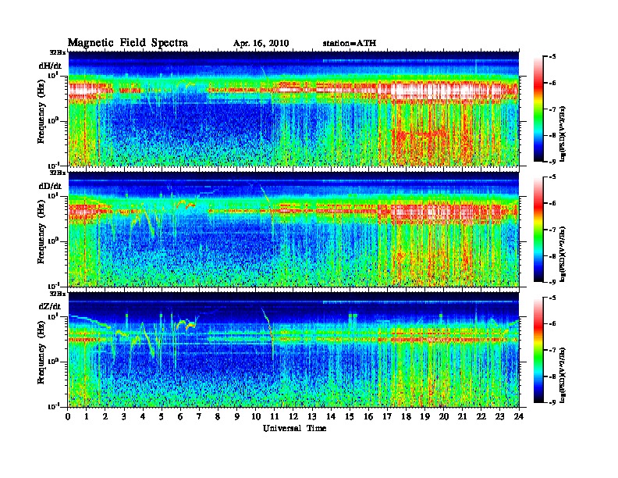Click the -6 tick on the dZ/dt color scale

pos(552,323)
